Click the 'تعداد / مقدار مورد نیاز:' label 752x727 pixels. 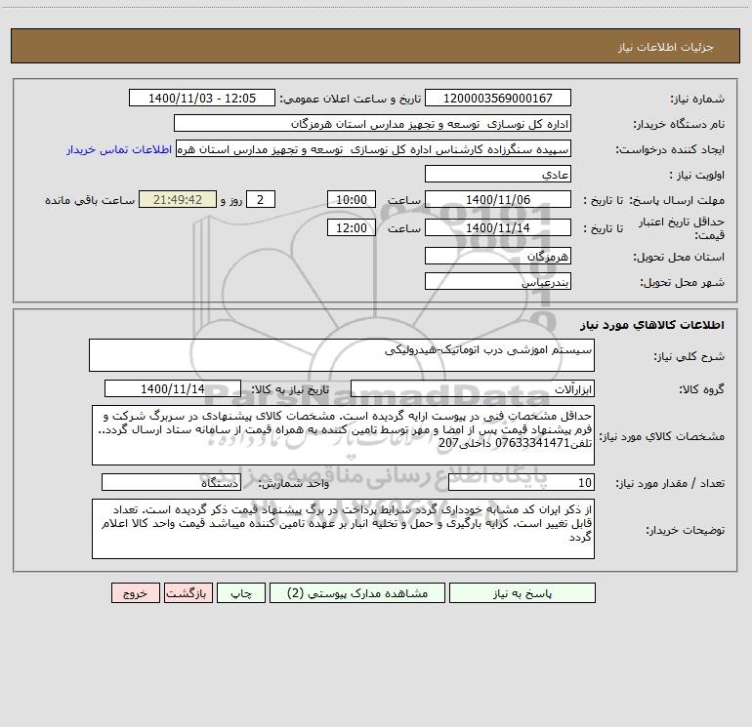(670, 483)
